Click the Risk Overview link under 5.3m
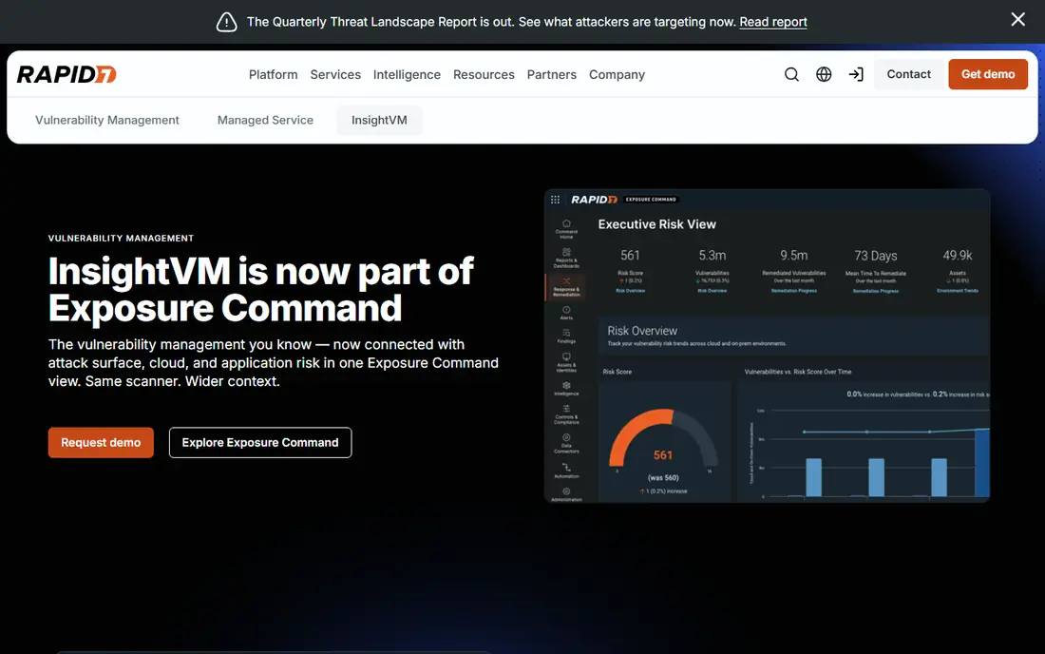 [712, 291]
